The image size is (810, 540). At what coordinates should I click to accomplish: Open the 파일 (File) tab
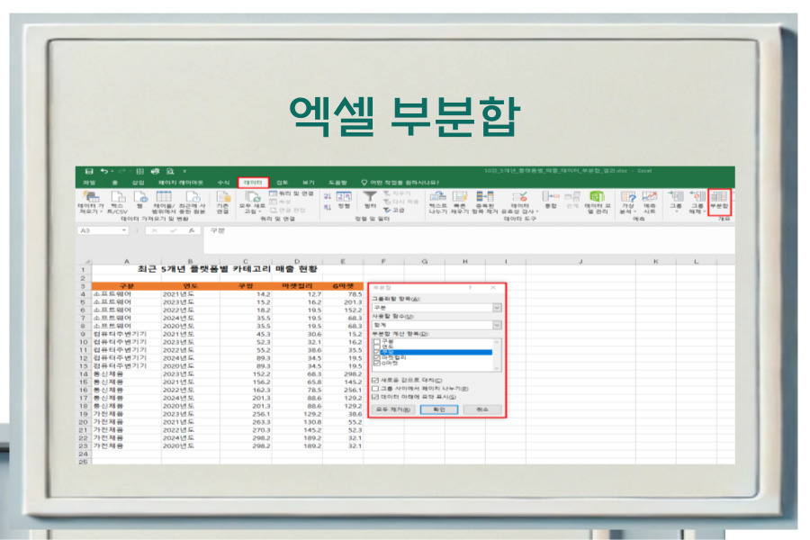89,183
